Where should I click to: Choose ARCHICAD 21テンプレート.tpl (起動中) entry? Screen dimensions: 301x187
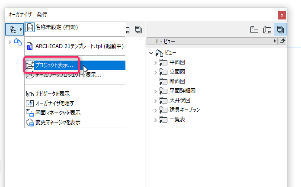pos(75,46)
